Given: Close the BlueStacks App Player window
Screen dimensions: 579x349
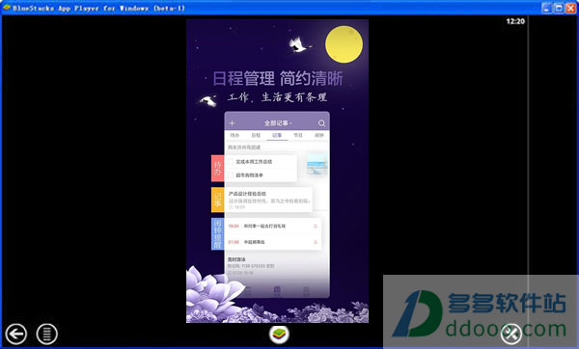Looking at the screenshot, I should 570,8.
